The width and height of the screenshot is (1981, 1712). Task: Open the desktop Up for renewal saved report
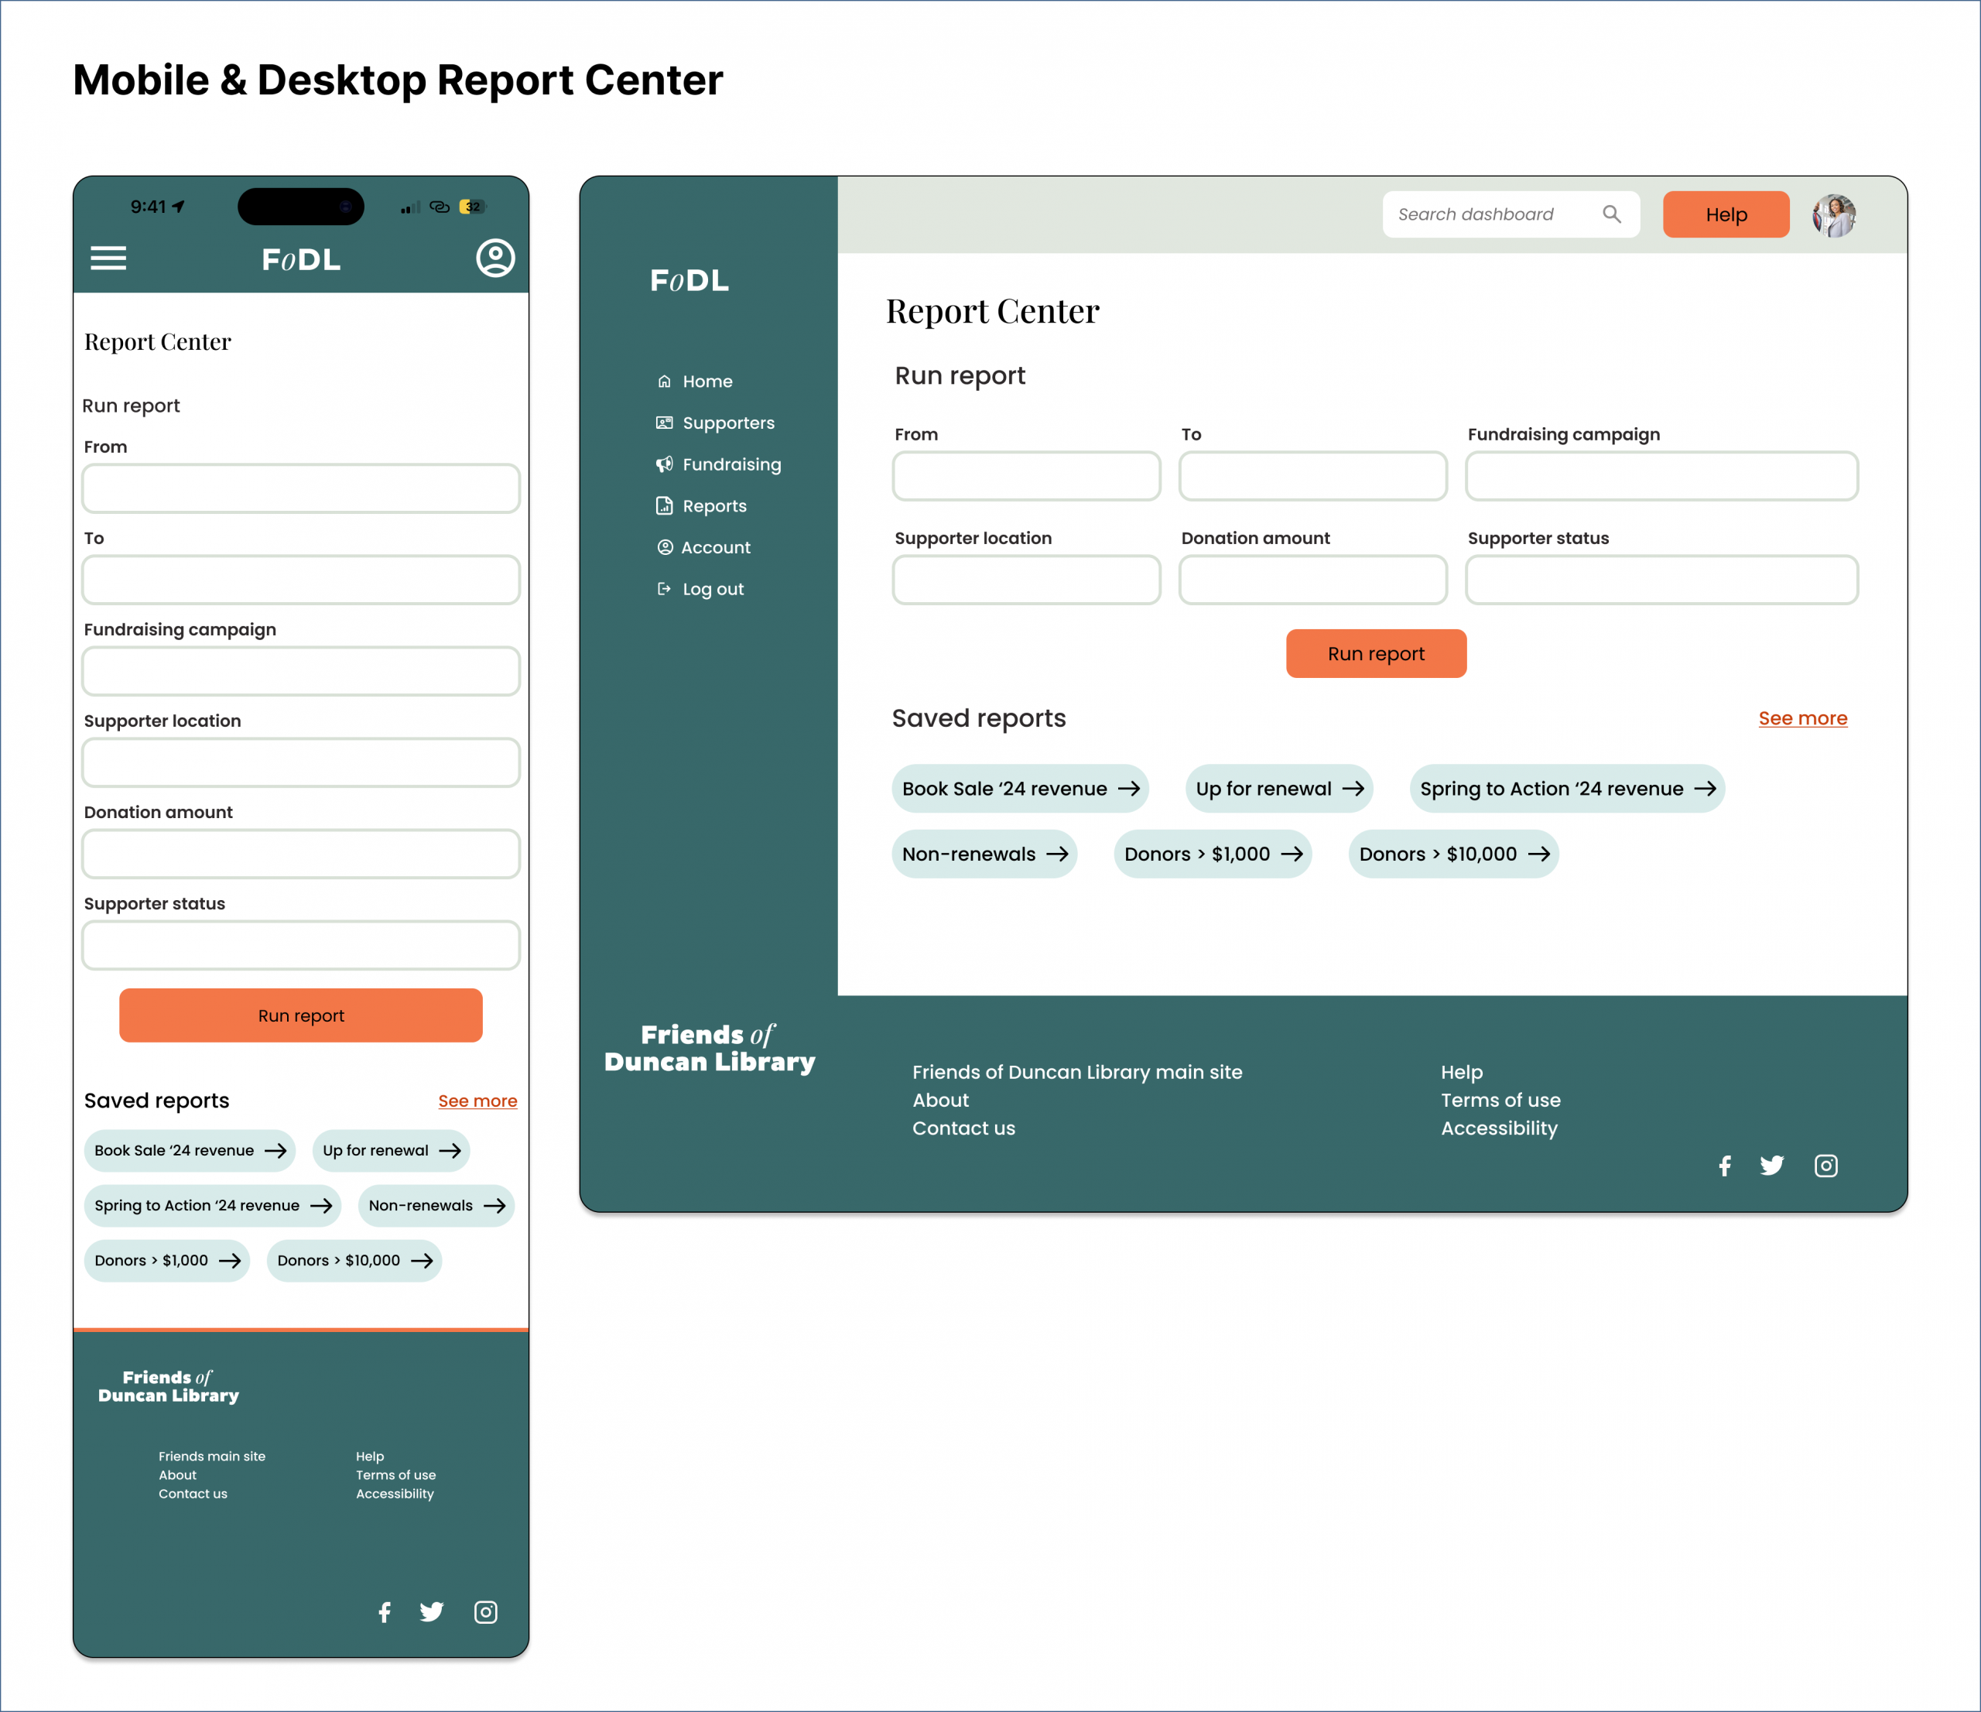1278,789
